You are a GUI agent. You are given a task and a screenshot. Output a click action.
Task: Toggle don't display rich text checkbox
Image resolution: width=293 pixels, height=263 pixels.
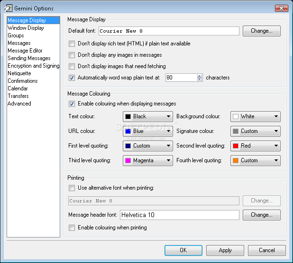pos(72,44)
